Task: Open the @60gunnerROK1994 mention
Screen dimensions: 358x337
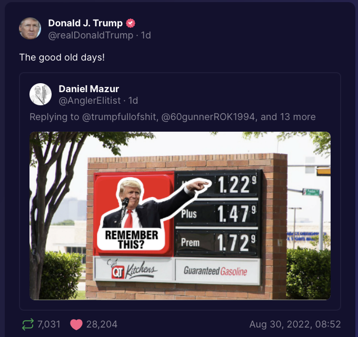Action: (x=208, y=117)
